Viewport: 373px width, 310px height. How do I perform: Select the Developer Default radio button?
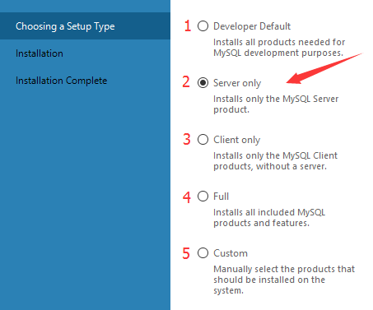point(203,26)
